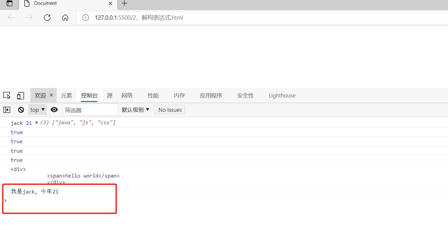
Task: Switch to the 元素 tab
Action: (67, 95)
